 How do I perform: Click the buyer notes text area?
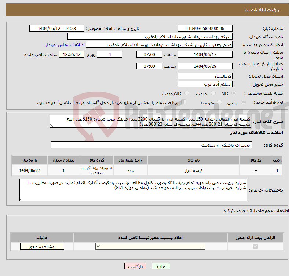(x=133, y=190)
